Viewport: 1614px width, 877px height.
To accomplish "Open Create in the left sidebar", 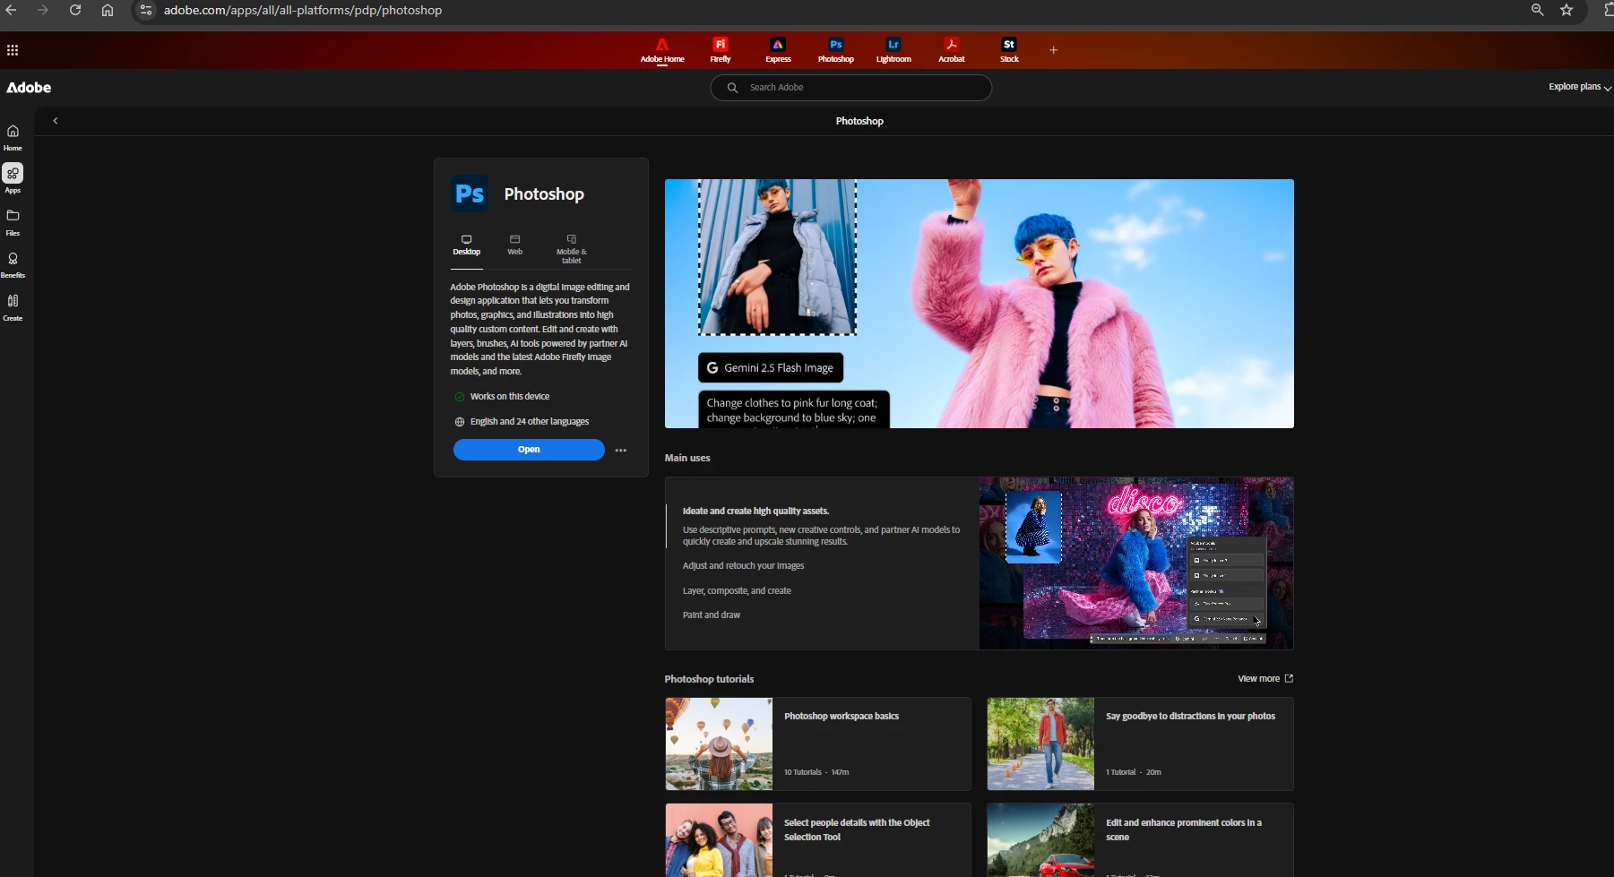I will [13, 307].
